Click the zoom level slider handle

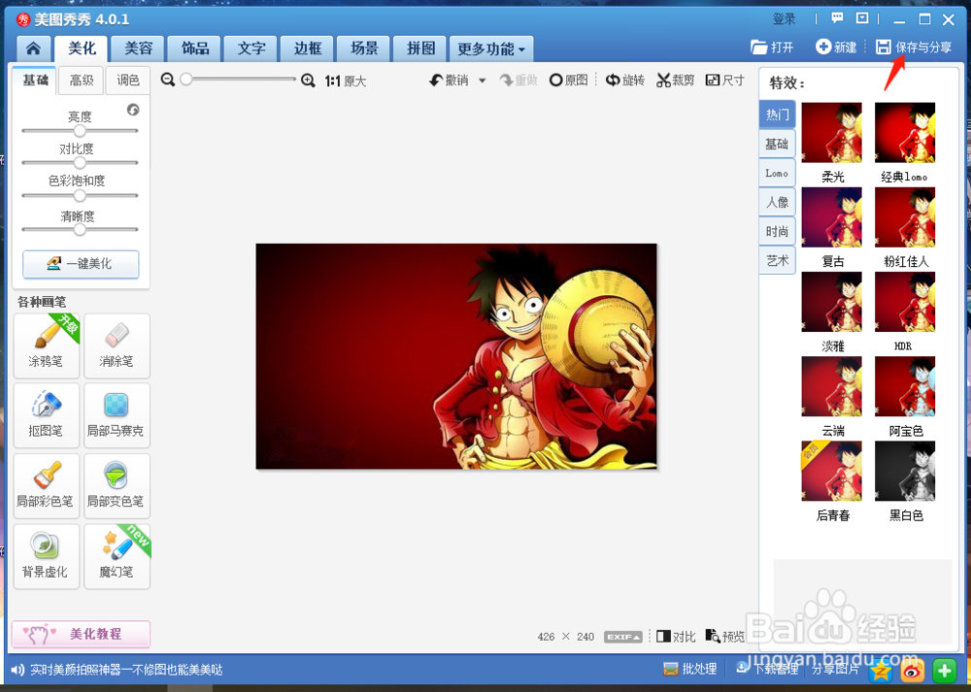(185, 80)
